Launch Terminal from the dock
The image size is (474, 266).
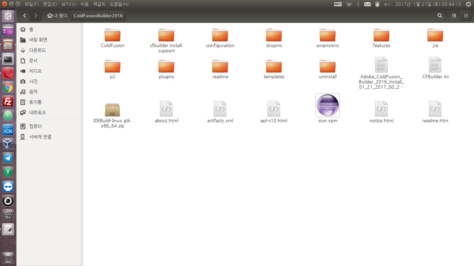(8, 59)
